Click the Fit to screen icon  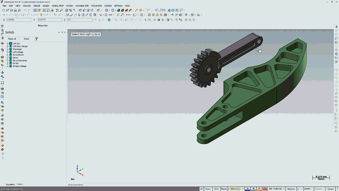tap(35, 10)
